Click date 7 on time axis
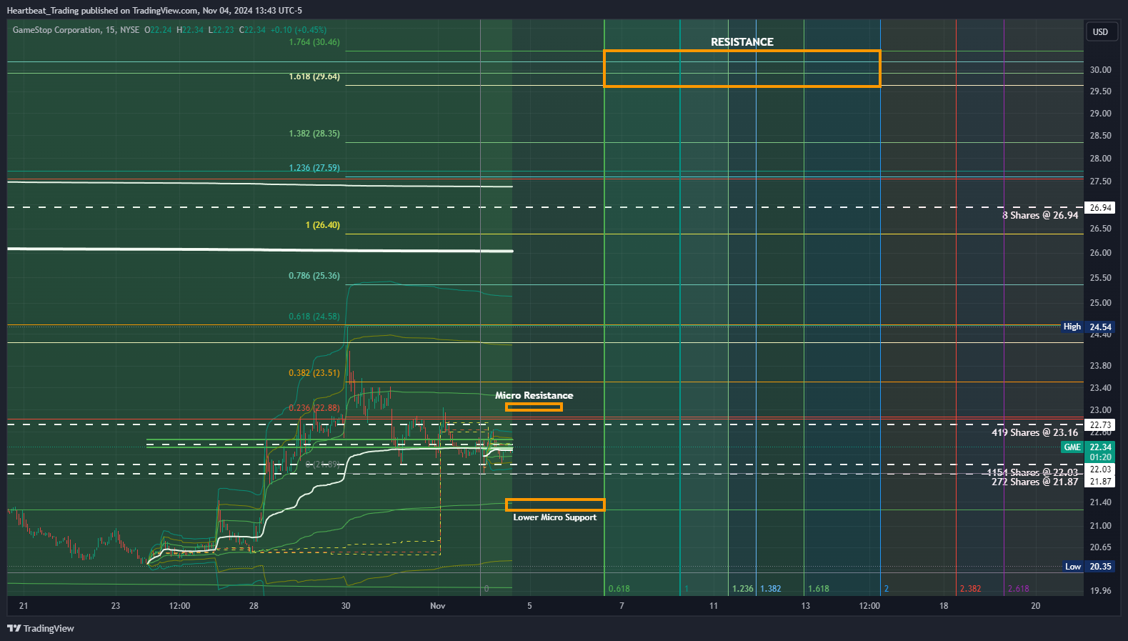The image size is (1128, 641). tap(622, 606)
